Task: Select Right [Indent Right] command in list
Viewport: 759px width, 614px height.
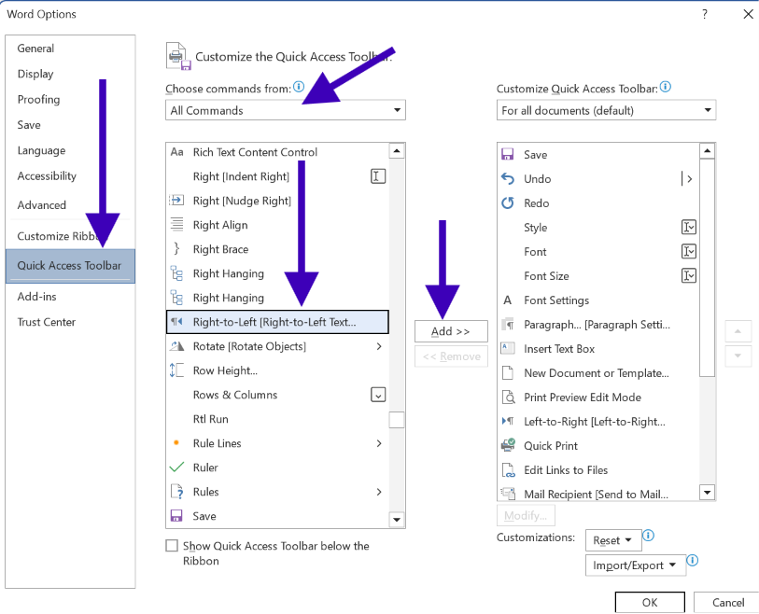Action: click(277, 176)
